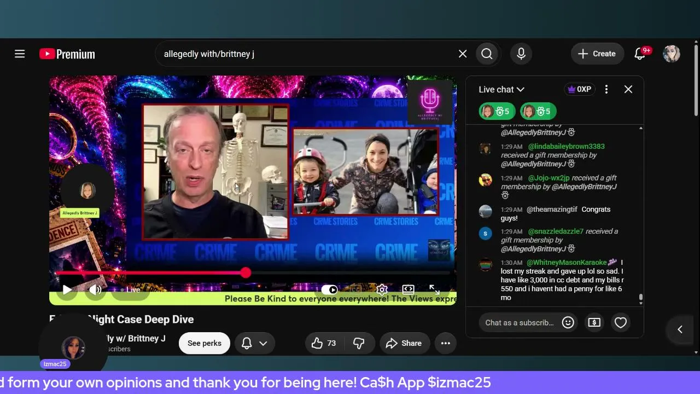Click the Allegedly podcast microphone logo in video
This screenshot has width=700, height=394.
point(431,101)
